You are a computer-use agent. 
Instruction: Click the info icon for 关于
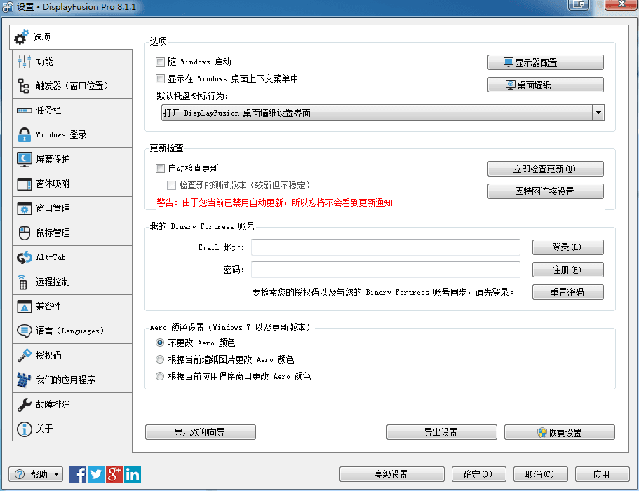point(25,429)
